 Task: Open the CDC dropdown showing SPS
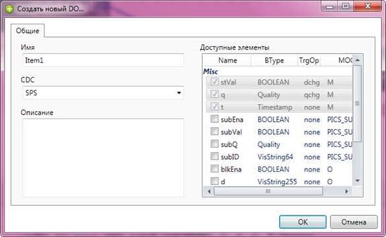point(103,93)
